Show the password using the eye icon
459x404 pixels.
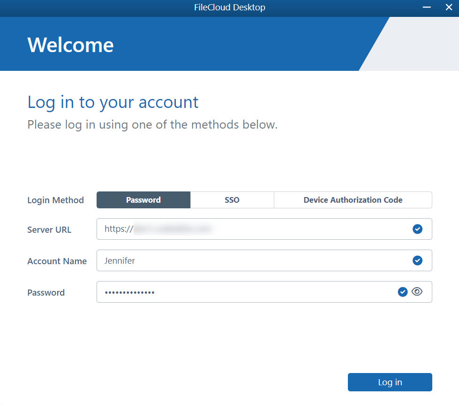417,292
